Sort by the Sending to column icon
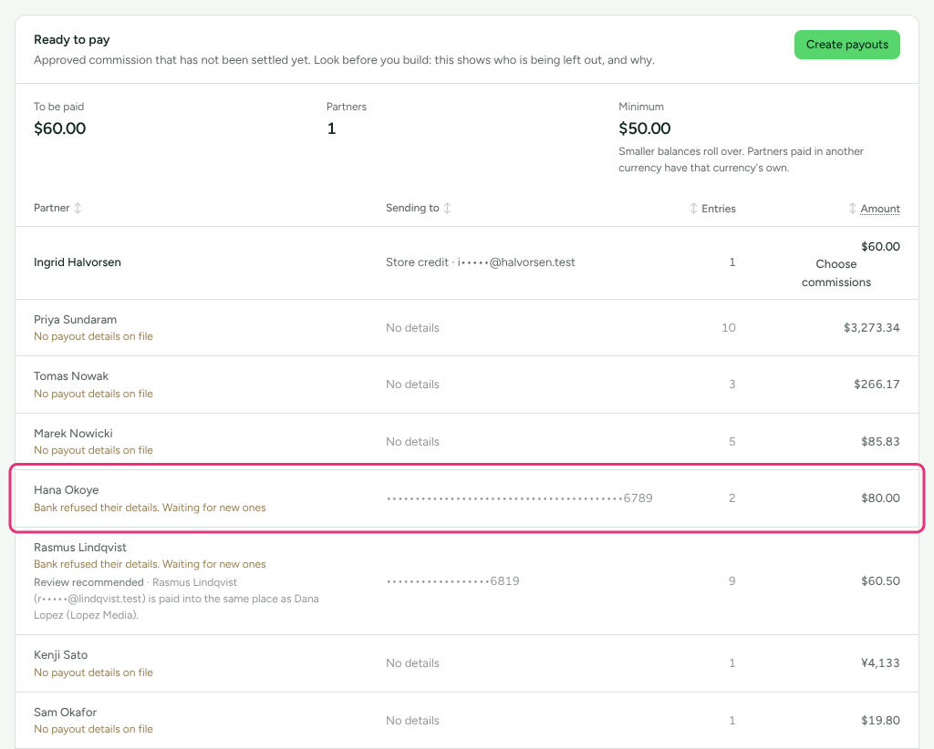The width and height of the screenshot is (934, 749). [447, 209]
